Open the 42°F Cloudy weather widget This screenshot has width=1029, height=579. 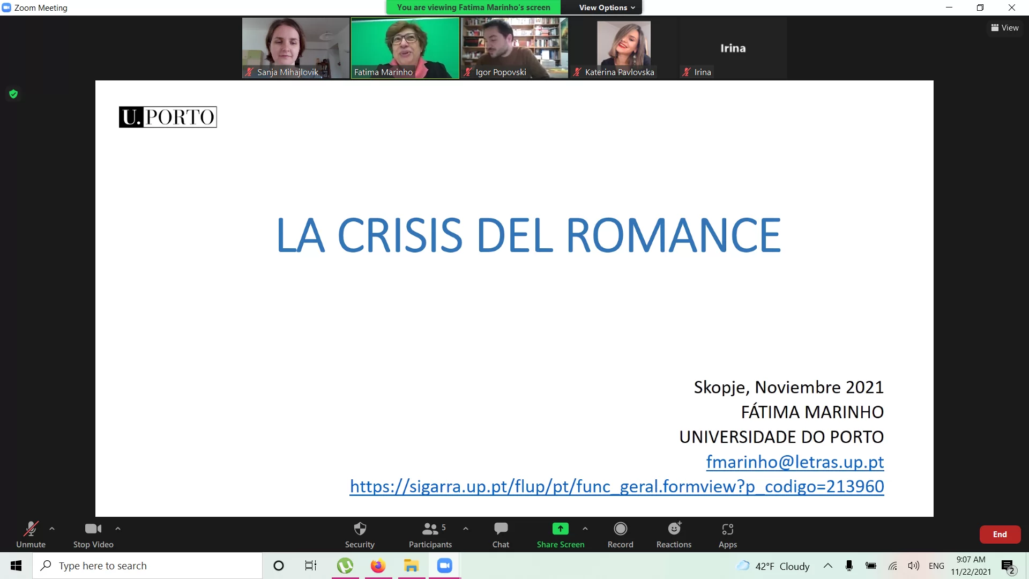click(773, 566)
